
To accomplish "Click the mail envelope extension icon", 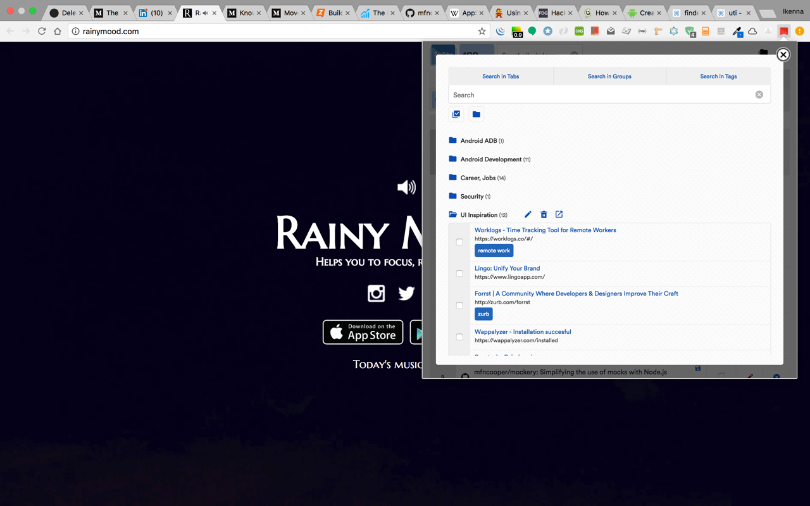I will [x=611, y=31].
